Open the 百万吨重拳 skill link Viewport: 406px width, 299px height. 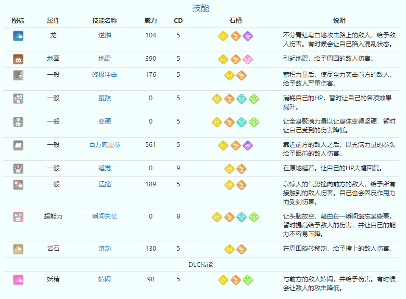pyautogui.click(x=105, y=145)
